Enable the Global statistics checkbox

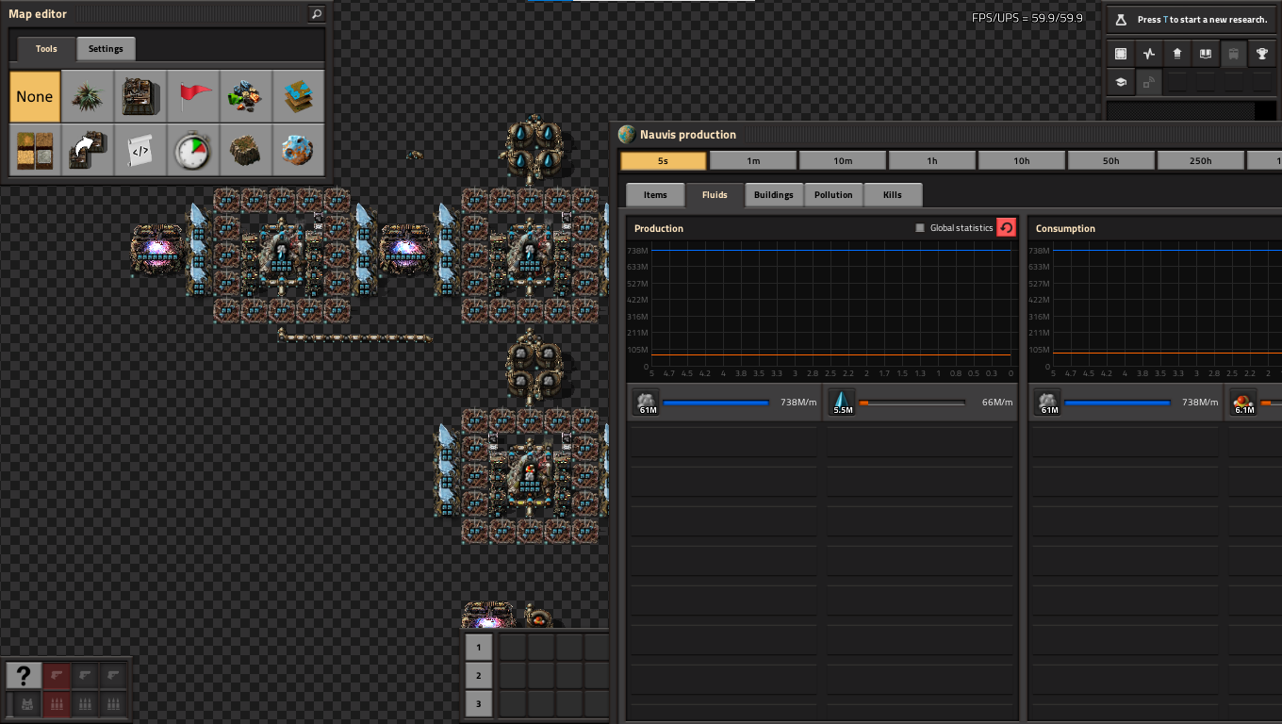tap(920, 228)
